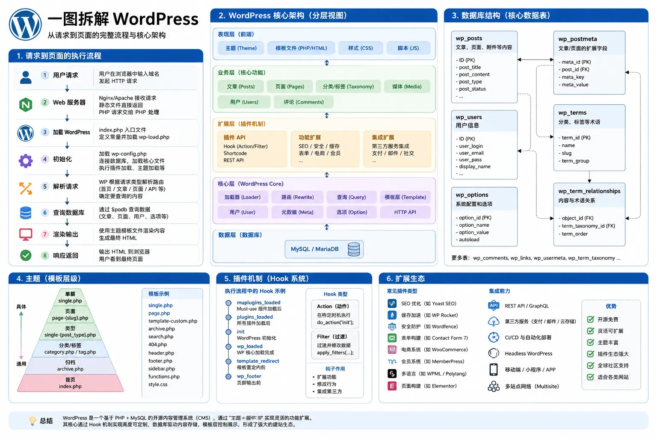Click the 文章 (Posts) box in 业务层
Image resolution: width=657 pixels, height=438 pixels.
coord(241,86)
